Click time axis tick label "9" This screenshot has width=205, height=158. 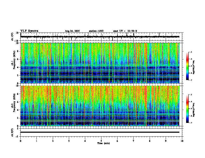point(166,141)
